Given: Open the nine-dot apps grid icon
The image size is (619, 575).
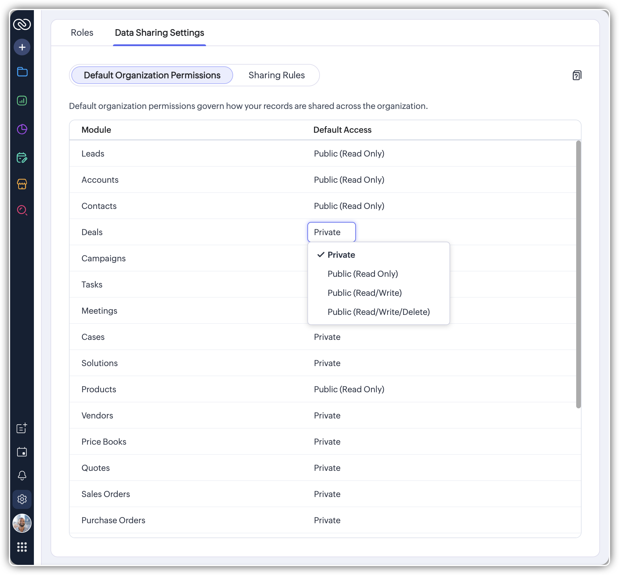Looking at the screenshot, I should (x=22, y=547).
